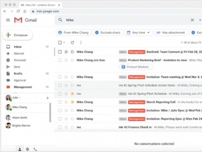
Task: Star the Product Marketing Brief email
Action: 66,60
